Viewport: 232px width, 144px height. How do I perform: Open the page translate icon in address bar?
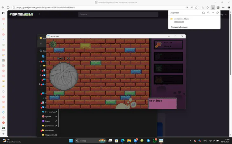pyautogui.click(x=187, y=7)
